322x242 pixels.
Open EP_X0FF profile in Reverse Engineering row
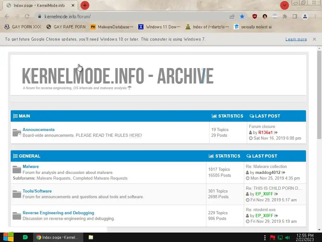[x=264, y=216]
